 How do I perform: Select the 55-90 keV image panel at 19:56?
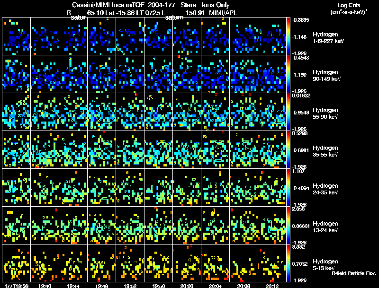[x=158, y=112]
